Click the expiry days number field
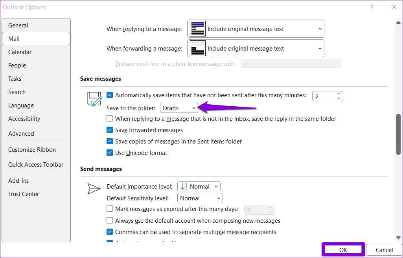This screenshot has width=403, height=258. (x=256, y=209)
